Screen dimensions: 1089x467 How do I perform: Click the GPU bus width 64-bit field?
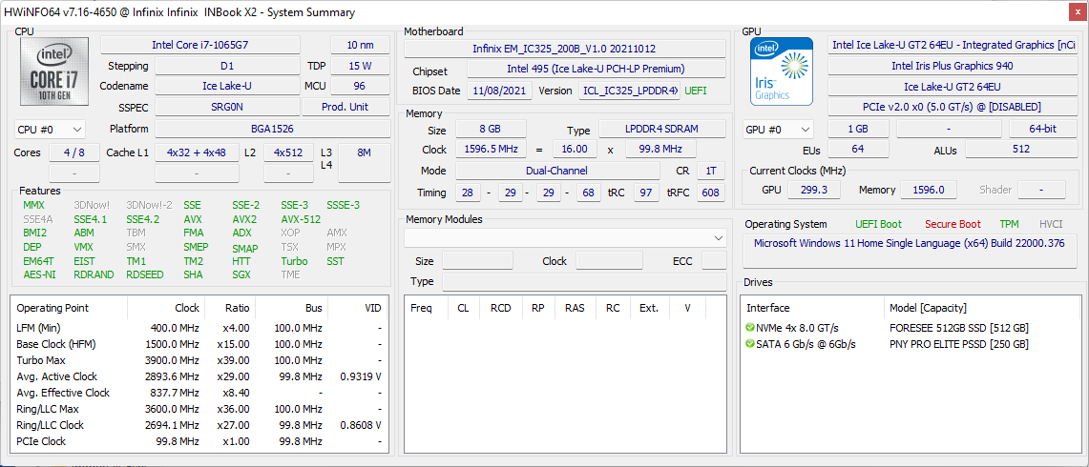coord(1042,129)
